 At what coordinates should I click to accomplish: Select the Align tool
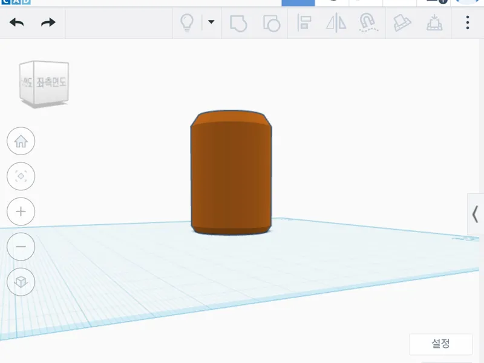[x=304, y=22]
